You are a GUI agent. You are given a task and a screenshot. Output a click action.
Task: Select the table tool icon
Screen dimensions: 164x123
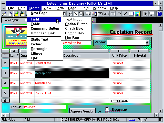click(131, 14)
